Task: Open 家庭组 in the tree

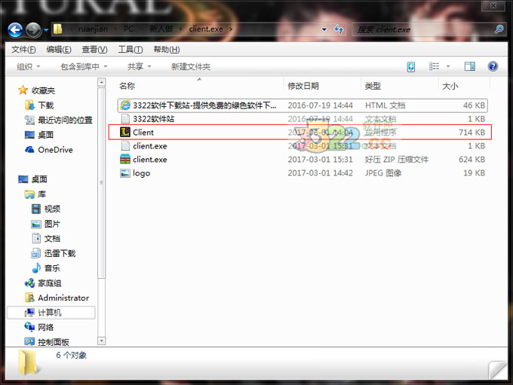Action: 43,283
